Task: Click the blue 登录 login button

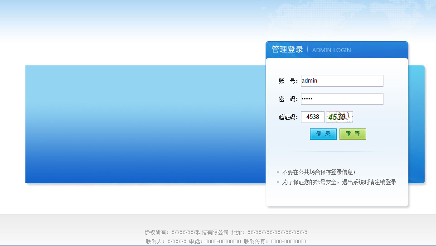Action: coord(324,134)
